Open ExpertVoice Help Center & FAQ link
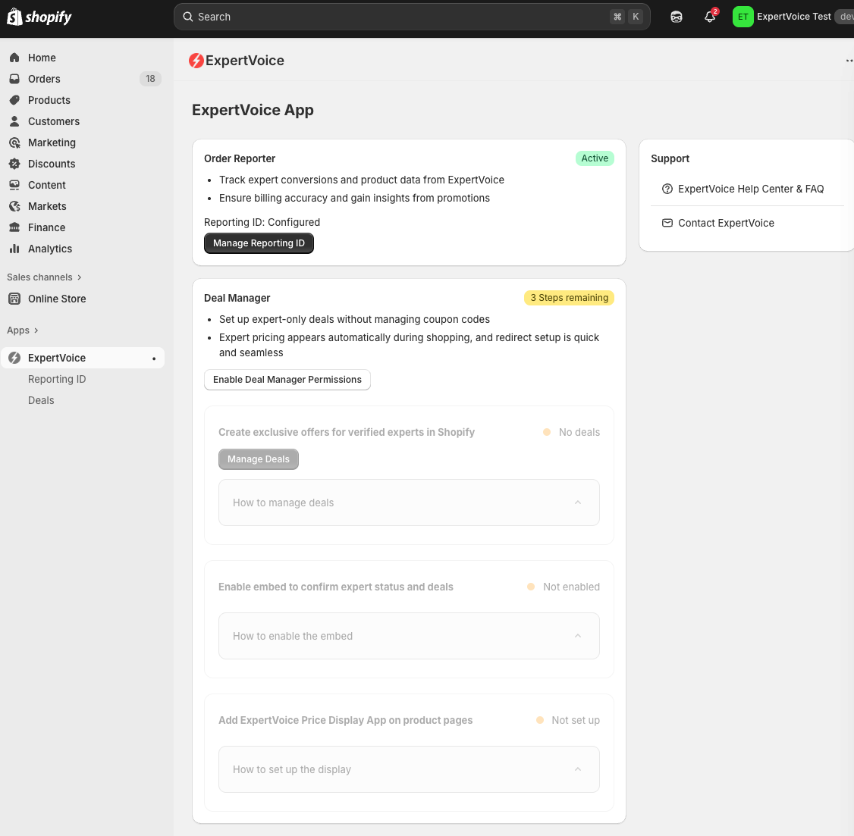 750,189
